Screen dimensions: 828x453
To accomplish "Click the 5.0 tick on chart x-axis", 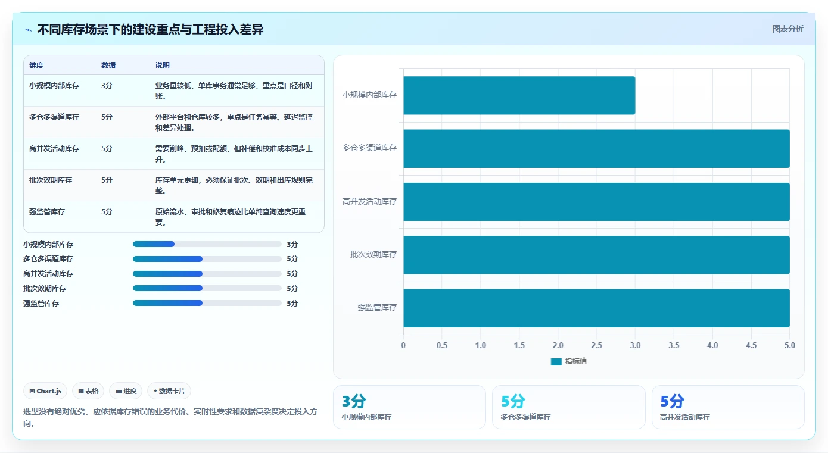I will (x=789, y=346).
